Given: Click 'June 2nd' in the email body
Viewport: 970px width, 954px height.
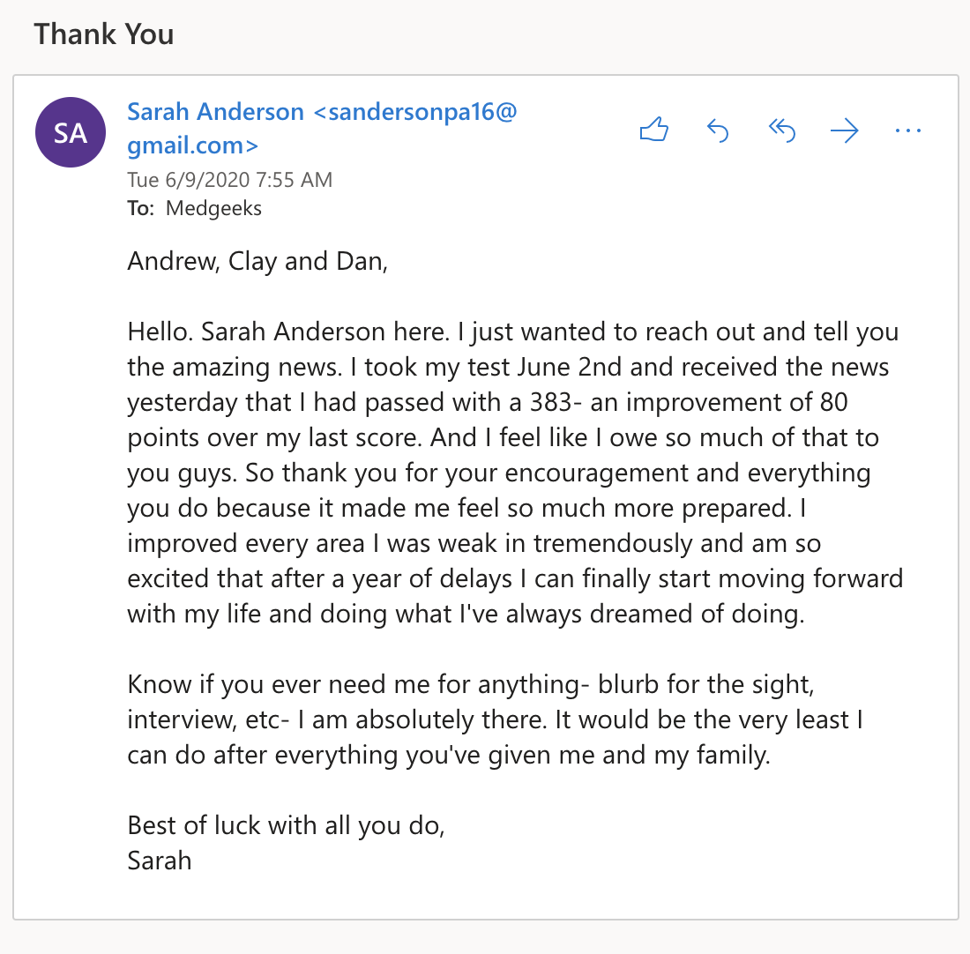Looking at the screenshot, I should (569, 368).
